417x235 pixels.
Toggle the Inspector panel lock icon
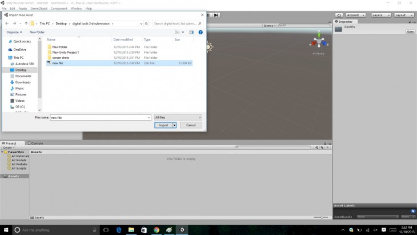point(408,21)
